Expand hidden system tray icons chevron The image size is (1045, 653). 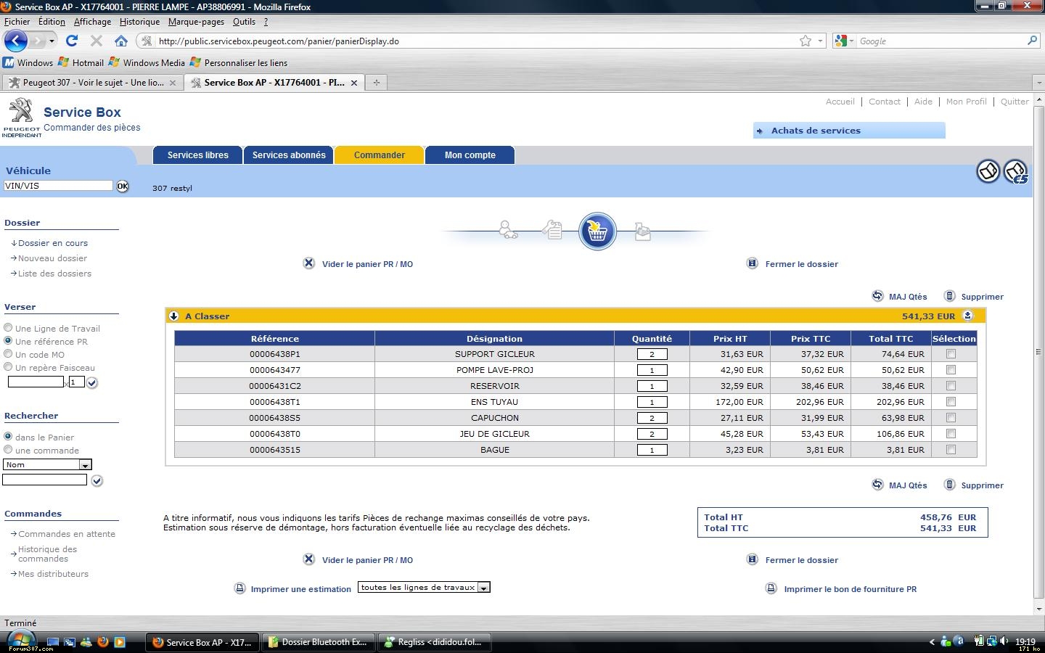coord(932,641)
